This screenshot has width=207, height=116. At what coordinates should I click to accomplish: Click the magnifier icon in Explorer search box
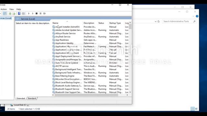[194, 21]
